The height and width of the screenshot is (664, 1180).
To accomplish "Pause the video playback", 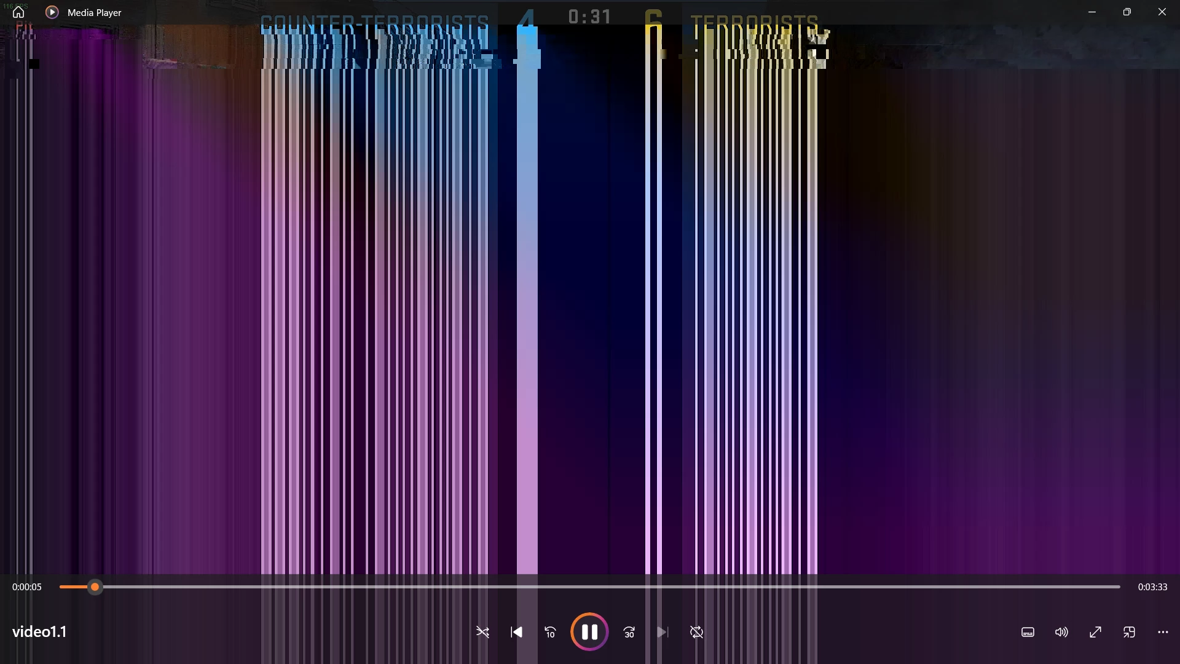I will coord(589,632).
